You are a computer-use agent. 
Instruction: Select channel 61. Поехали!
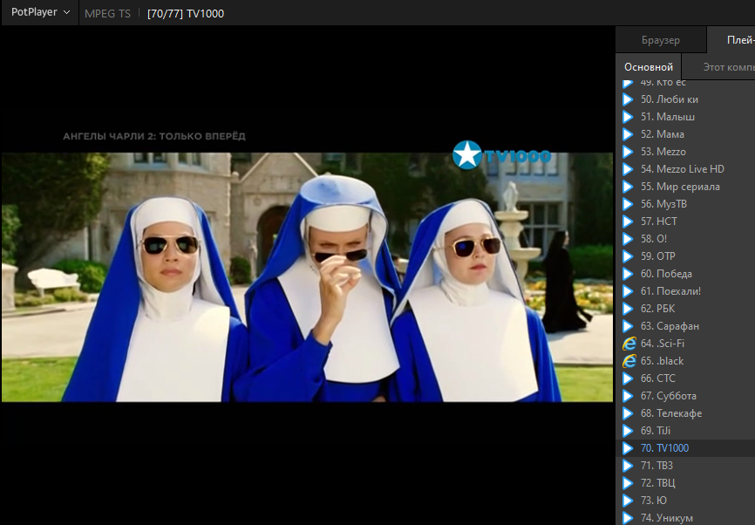pos(685,291)
